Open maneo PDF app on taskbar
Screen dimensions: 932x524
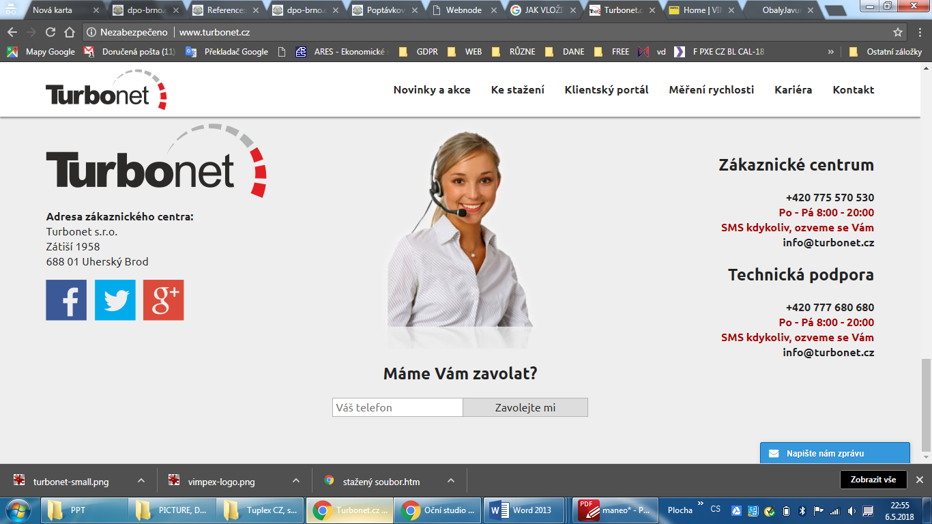tap(614, 510)
